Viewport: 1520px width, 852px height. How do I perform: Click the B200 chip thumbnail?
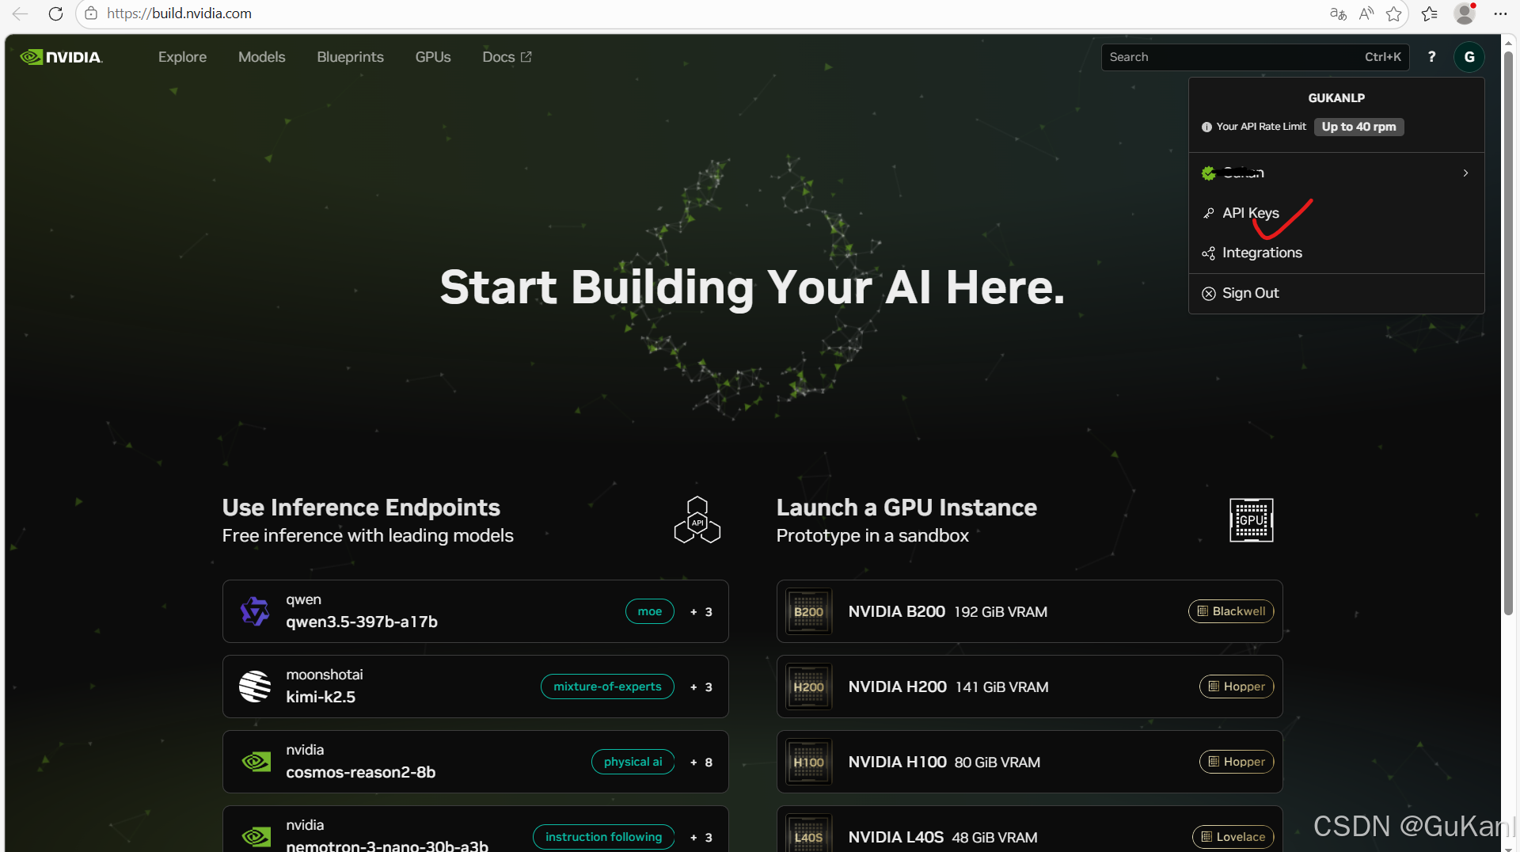pyautogui.click(x=809, y=611)
